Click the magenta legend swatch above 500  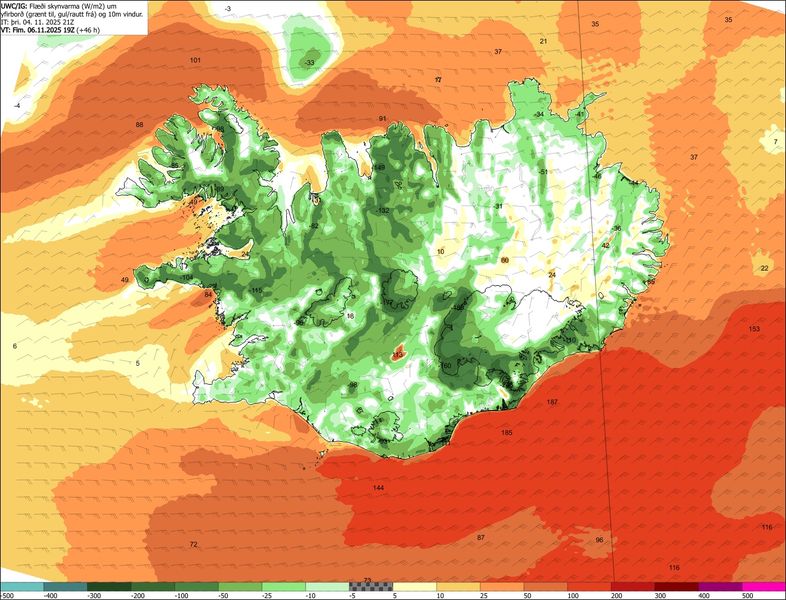coord(764,587)
